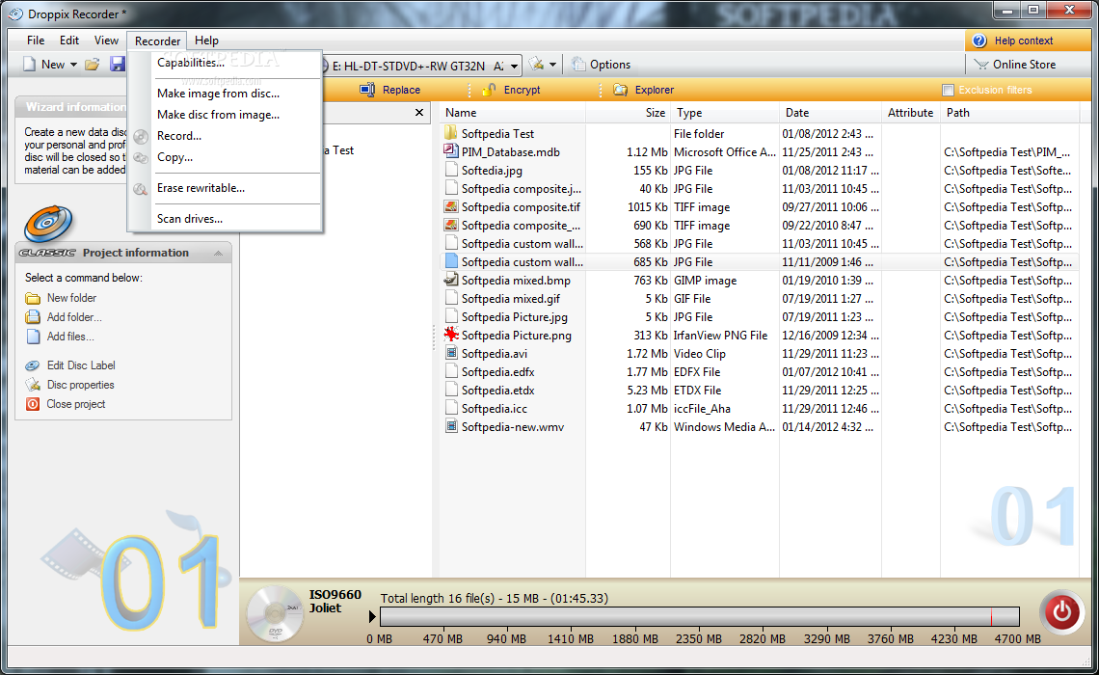The width and height of the screenshot is (1099, 675).
Task: Click the Online Store button text
Action: pos(1024,65)
